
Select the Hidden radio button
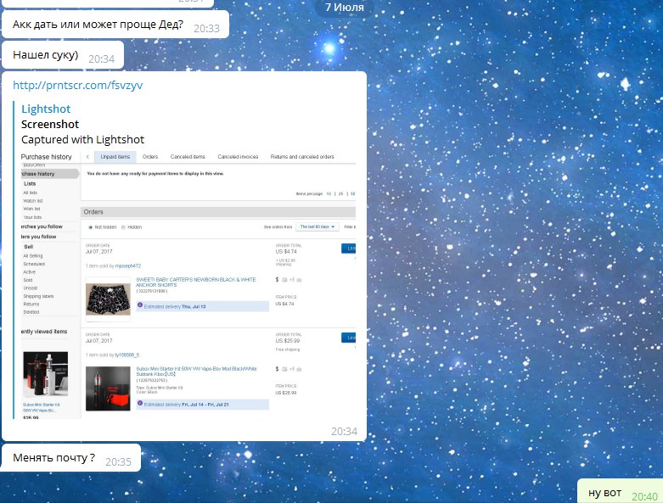point(123,227)
